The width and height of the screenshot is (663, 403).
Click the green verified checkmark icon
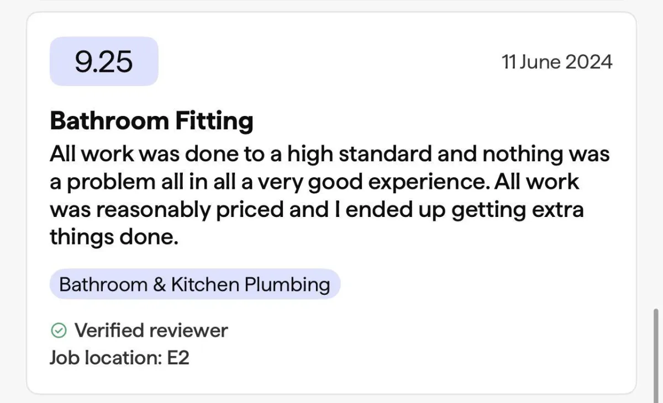coord(59,331)
